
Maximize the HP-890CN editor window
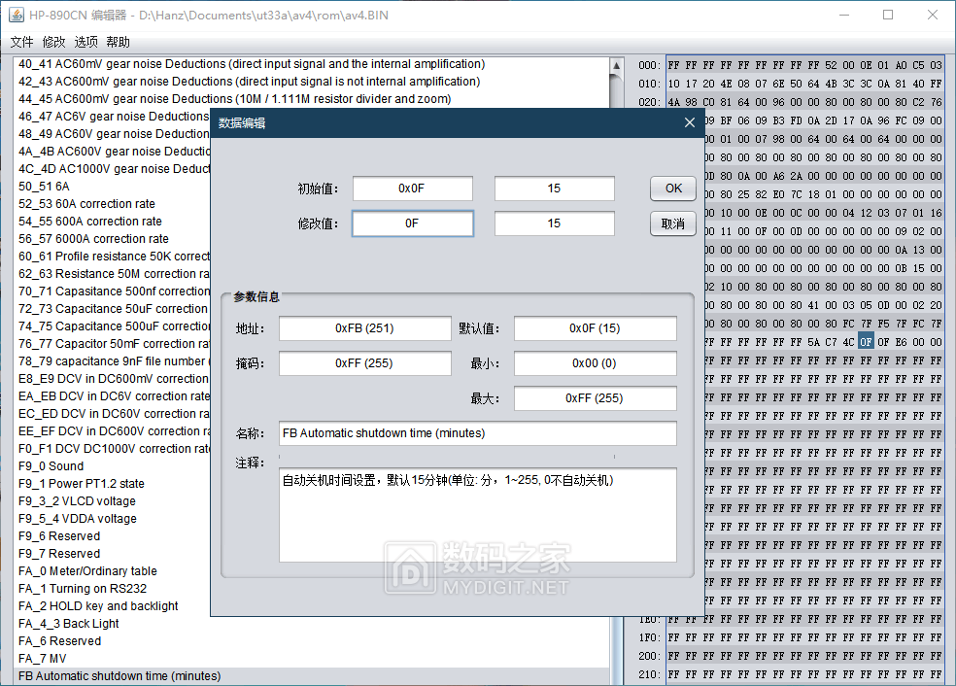[x=888, y=15]
